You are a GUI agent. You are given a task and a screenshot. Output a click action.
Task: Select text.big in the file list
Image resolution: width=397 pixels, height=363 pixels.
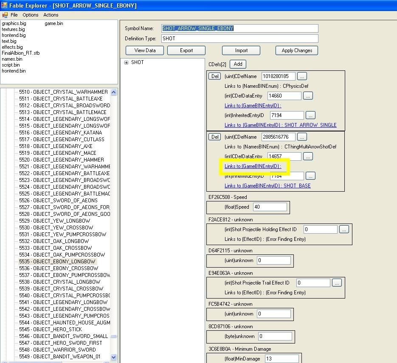pos(9,41)
